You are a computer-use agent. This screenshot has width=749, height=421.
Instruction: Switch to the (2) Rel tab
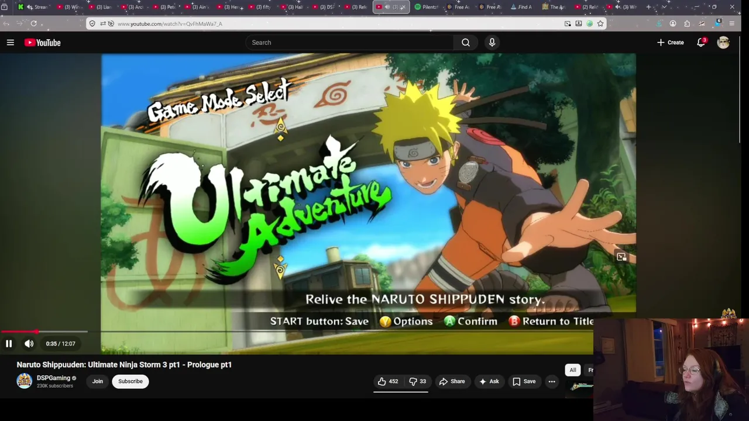(586, 7)
